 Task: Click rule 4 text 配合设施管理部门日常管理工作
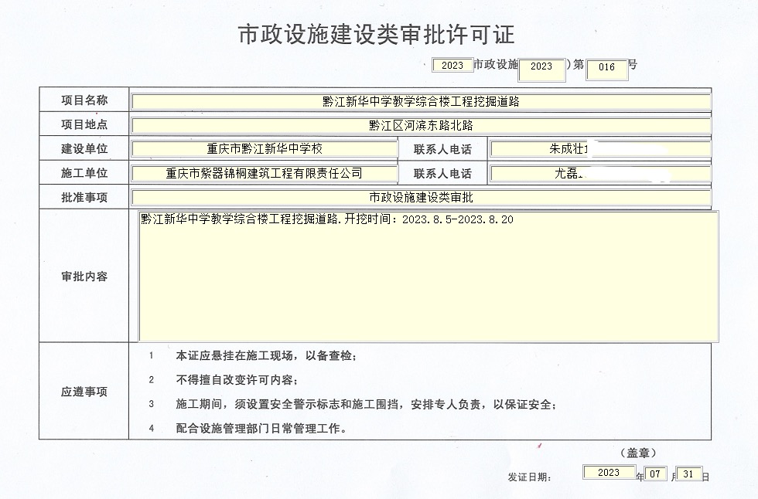pos(261,429)
